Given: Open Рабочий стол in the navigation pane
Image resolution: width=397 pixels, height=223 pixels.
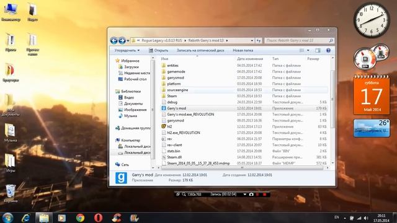Looking at the screenshot, I should coord(135,79).
